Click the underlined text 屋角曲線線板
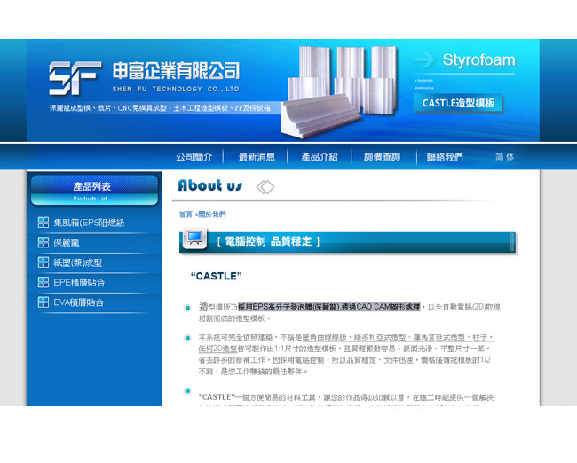 (x=325, y=337)
